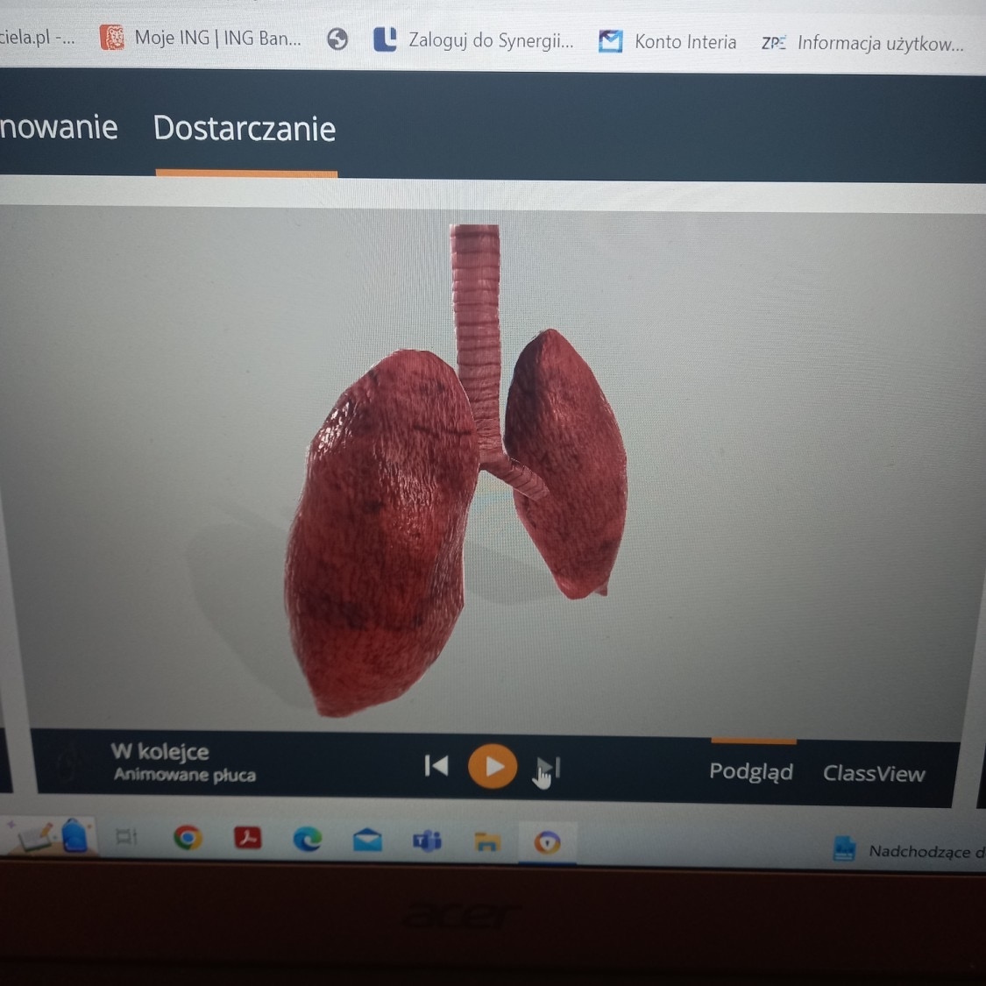Skip forward to the next item

coord(549,769)
